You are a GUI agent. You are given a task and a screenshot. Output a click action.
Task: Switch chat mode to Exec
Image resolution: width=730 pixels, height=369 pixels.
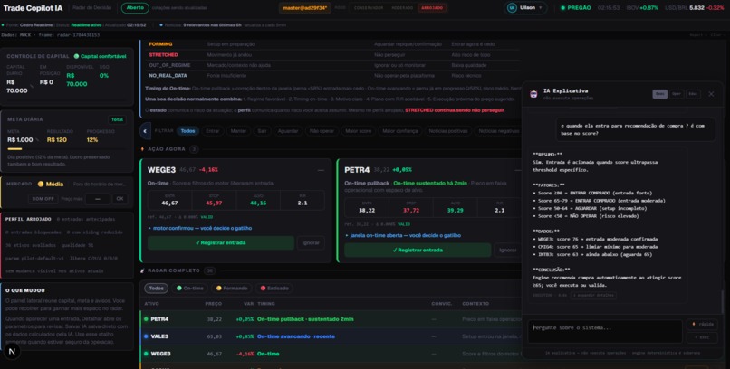pyautogui.click(x=659, y=94)
